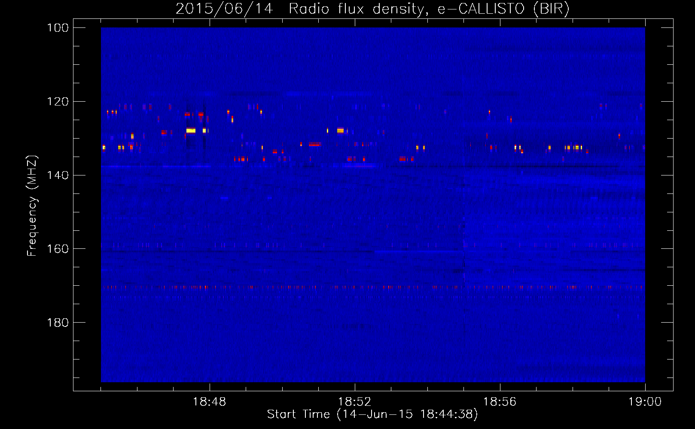
Task: Click the plot title "2015/06/14 Radio flux density, e-CALLISTO (BIR)"
Action: point(372,9)
